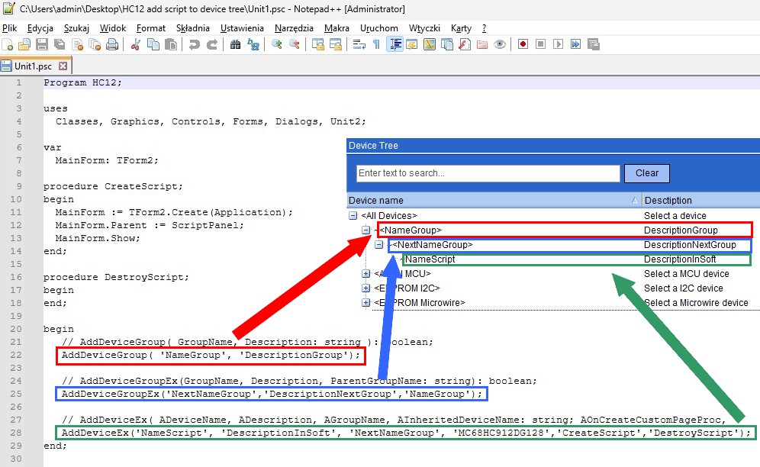
Task: Click the Device Tree search field
Action: point(488,173)
